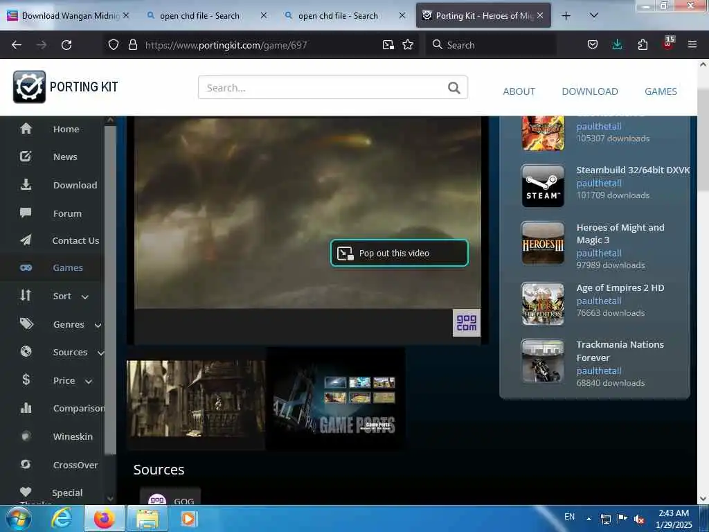This screenshot has width=709, height=532.
Task: Open the list all tabs dropdown
Action: click(x=594, y=15)
